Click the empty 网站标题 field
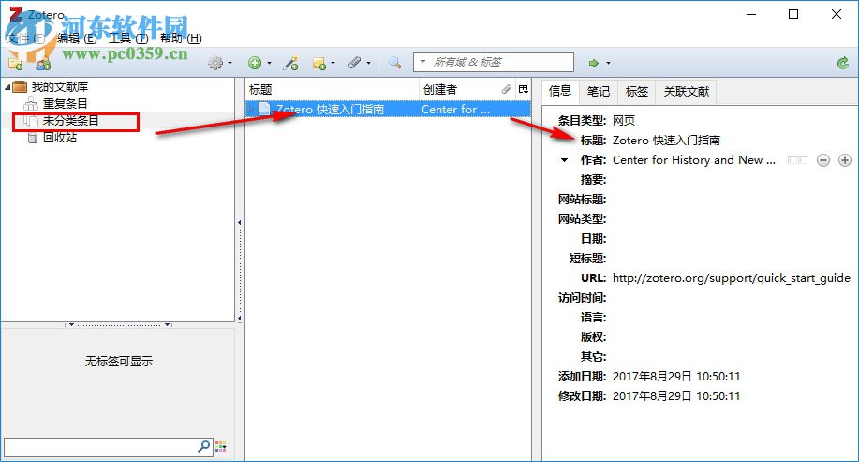Image resolution: width=859 pixels, height=462 pixels. point(732,200)
